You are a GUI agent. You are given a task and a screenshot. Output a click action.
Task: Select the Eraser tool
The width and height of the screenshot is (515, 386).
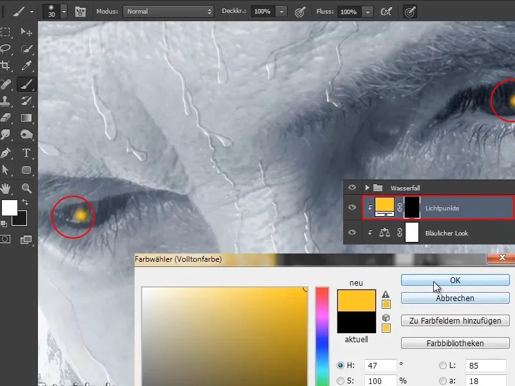(x=6, y=118)
